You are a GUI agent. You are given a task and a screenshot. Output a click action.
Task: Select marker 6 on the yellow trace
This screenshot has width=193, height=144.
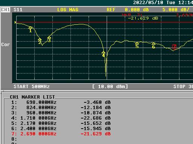coord(153,43)
